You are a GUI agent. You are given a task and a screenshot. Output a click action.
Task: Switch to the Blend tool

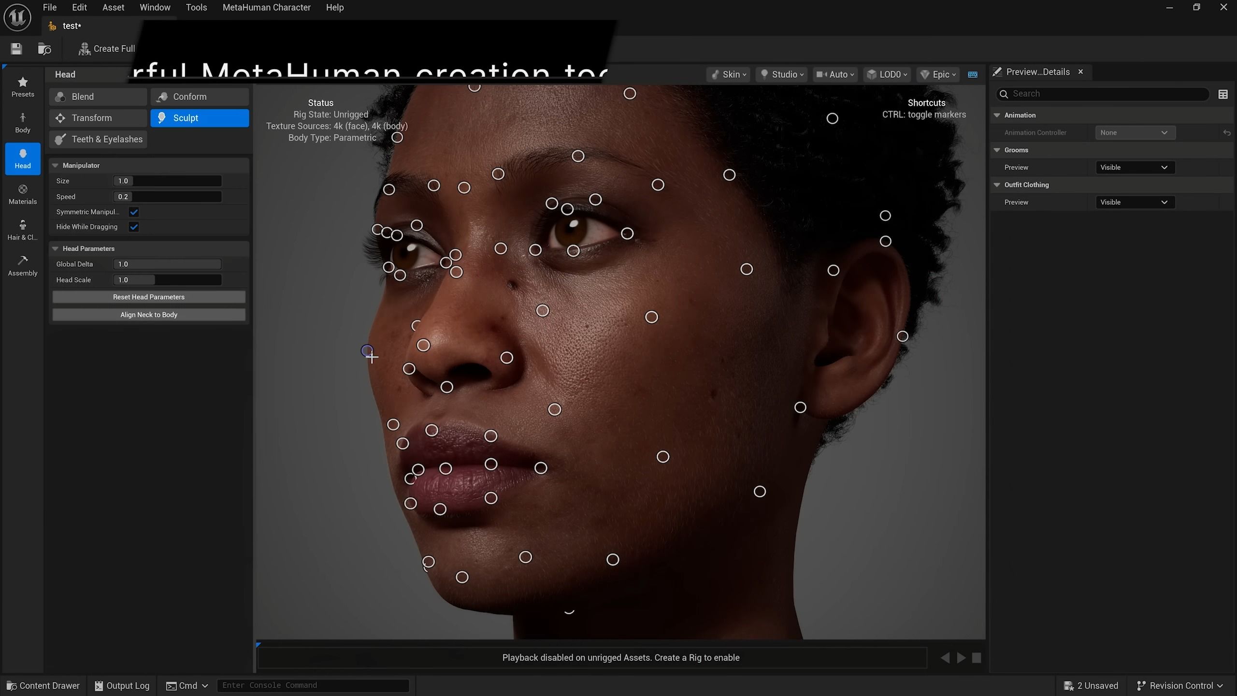[98, 96]
